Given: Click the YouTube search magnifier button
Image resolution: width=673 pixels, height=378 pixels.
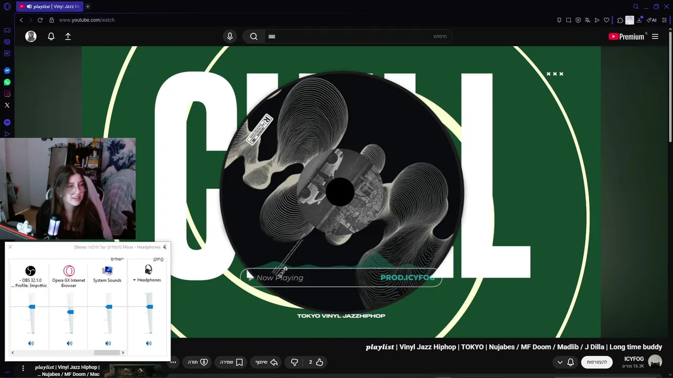Looking at the screenshot, I should 254,36.
